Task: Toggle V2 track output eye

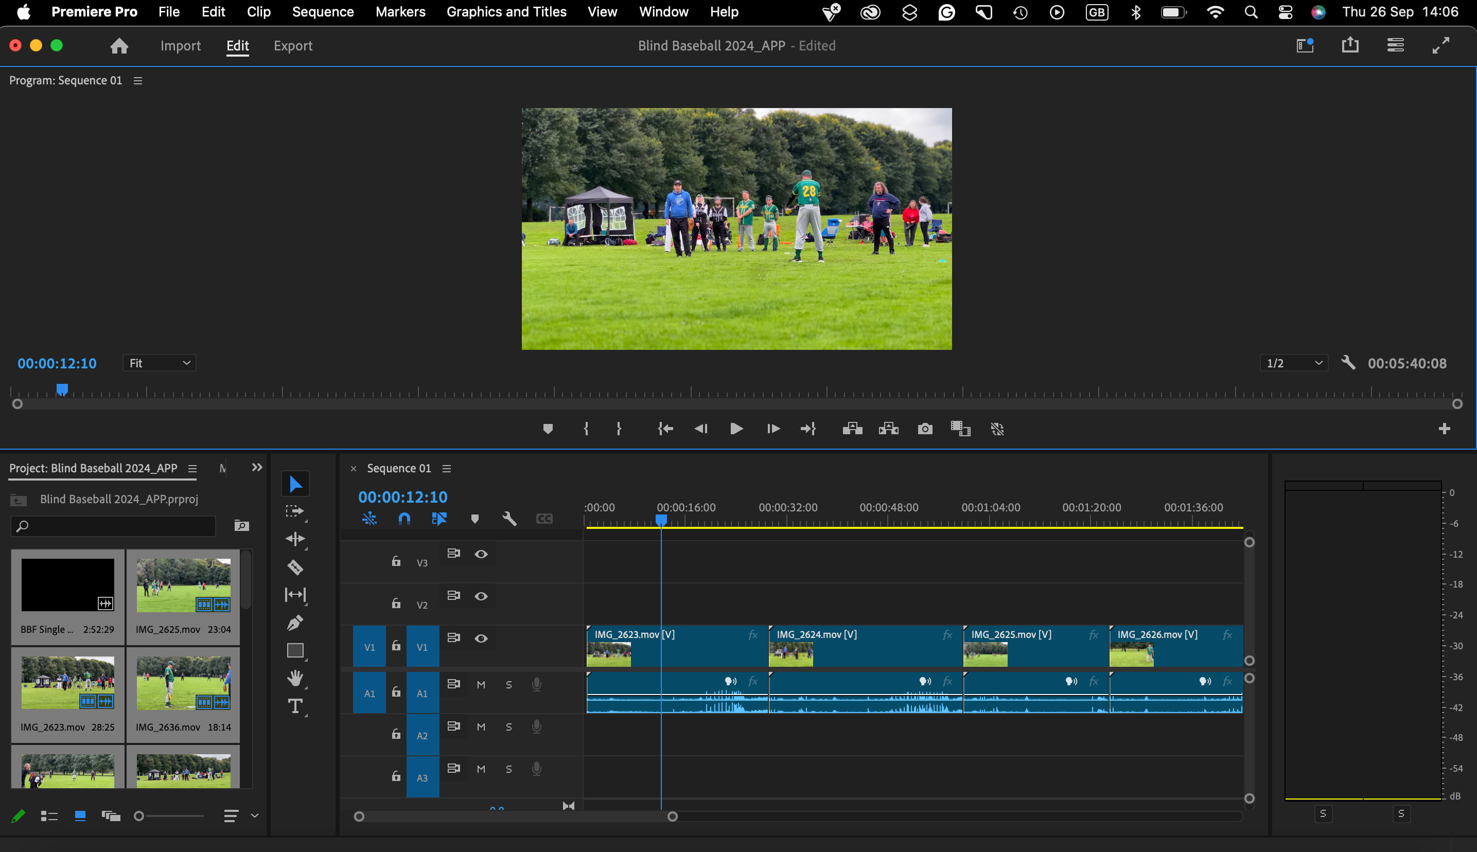Action: click(481, 596)
